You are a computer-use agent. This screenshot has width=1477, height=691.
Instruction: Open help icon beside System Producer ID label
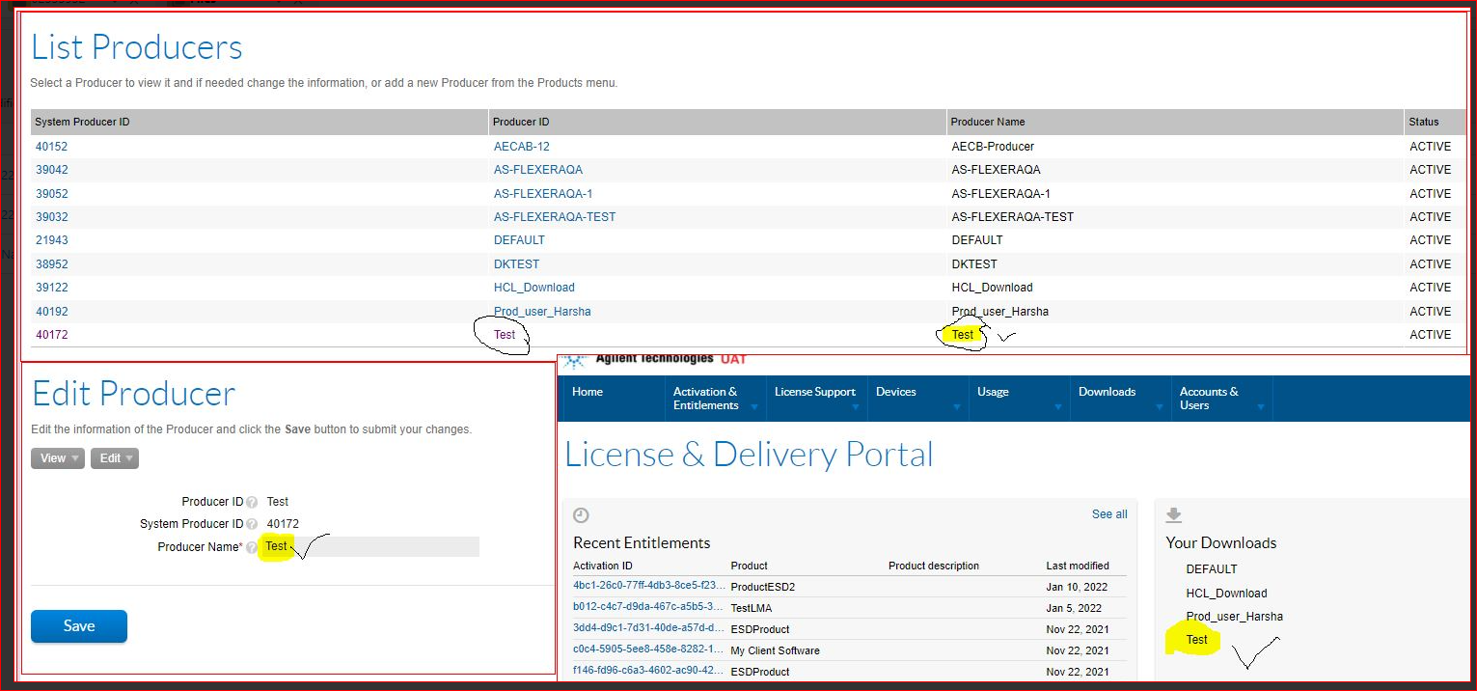pyautogui.click(x=252, y=524)
